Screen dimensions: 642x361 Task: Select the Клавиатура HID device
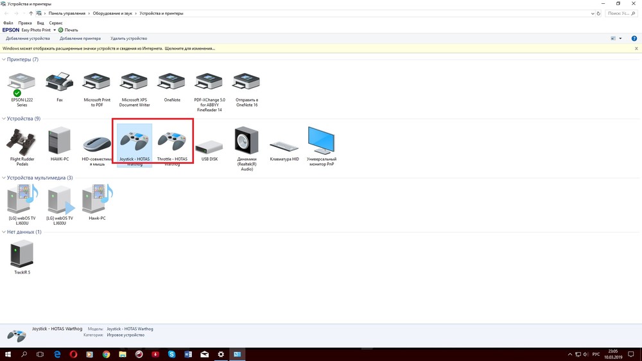(x=284, y=150)
